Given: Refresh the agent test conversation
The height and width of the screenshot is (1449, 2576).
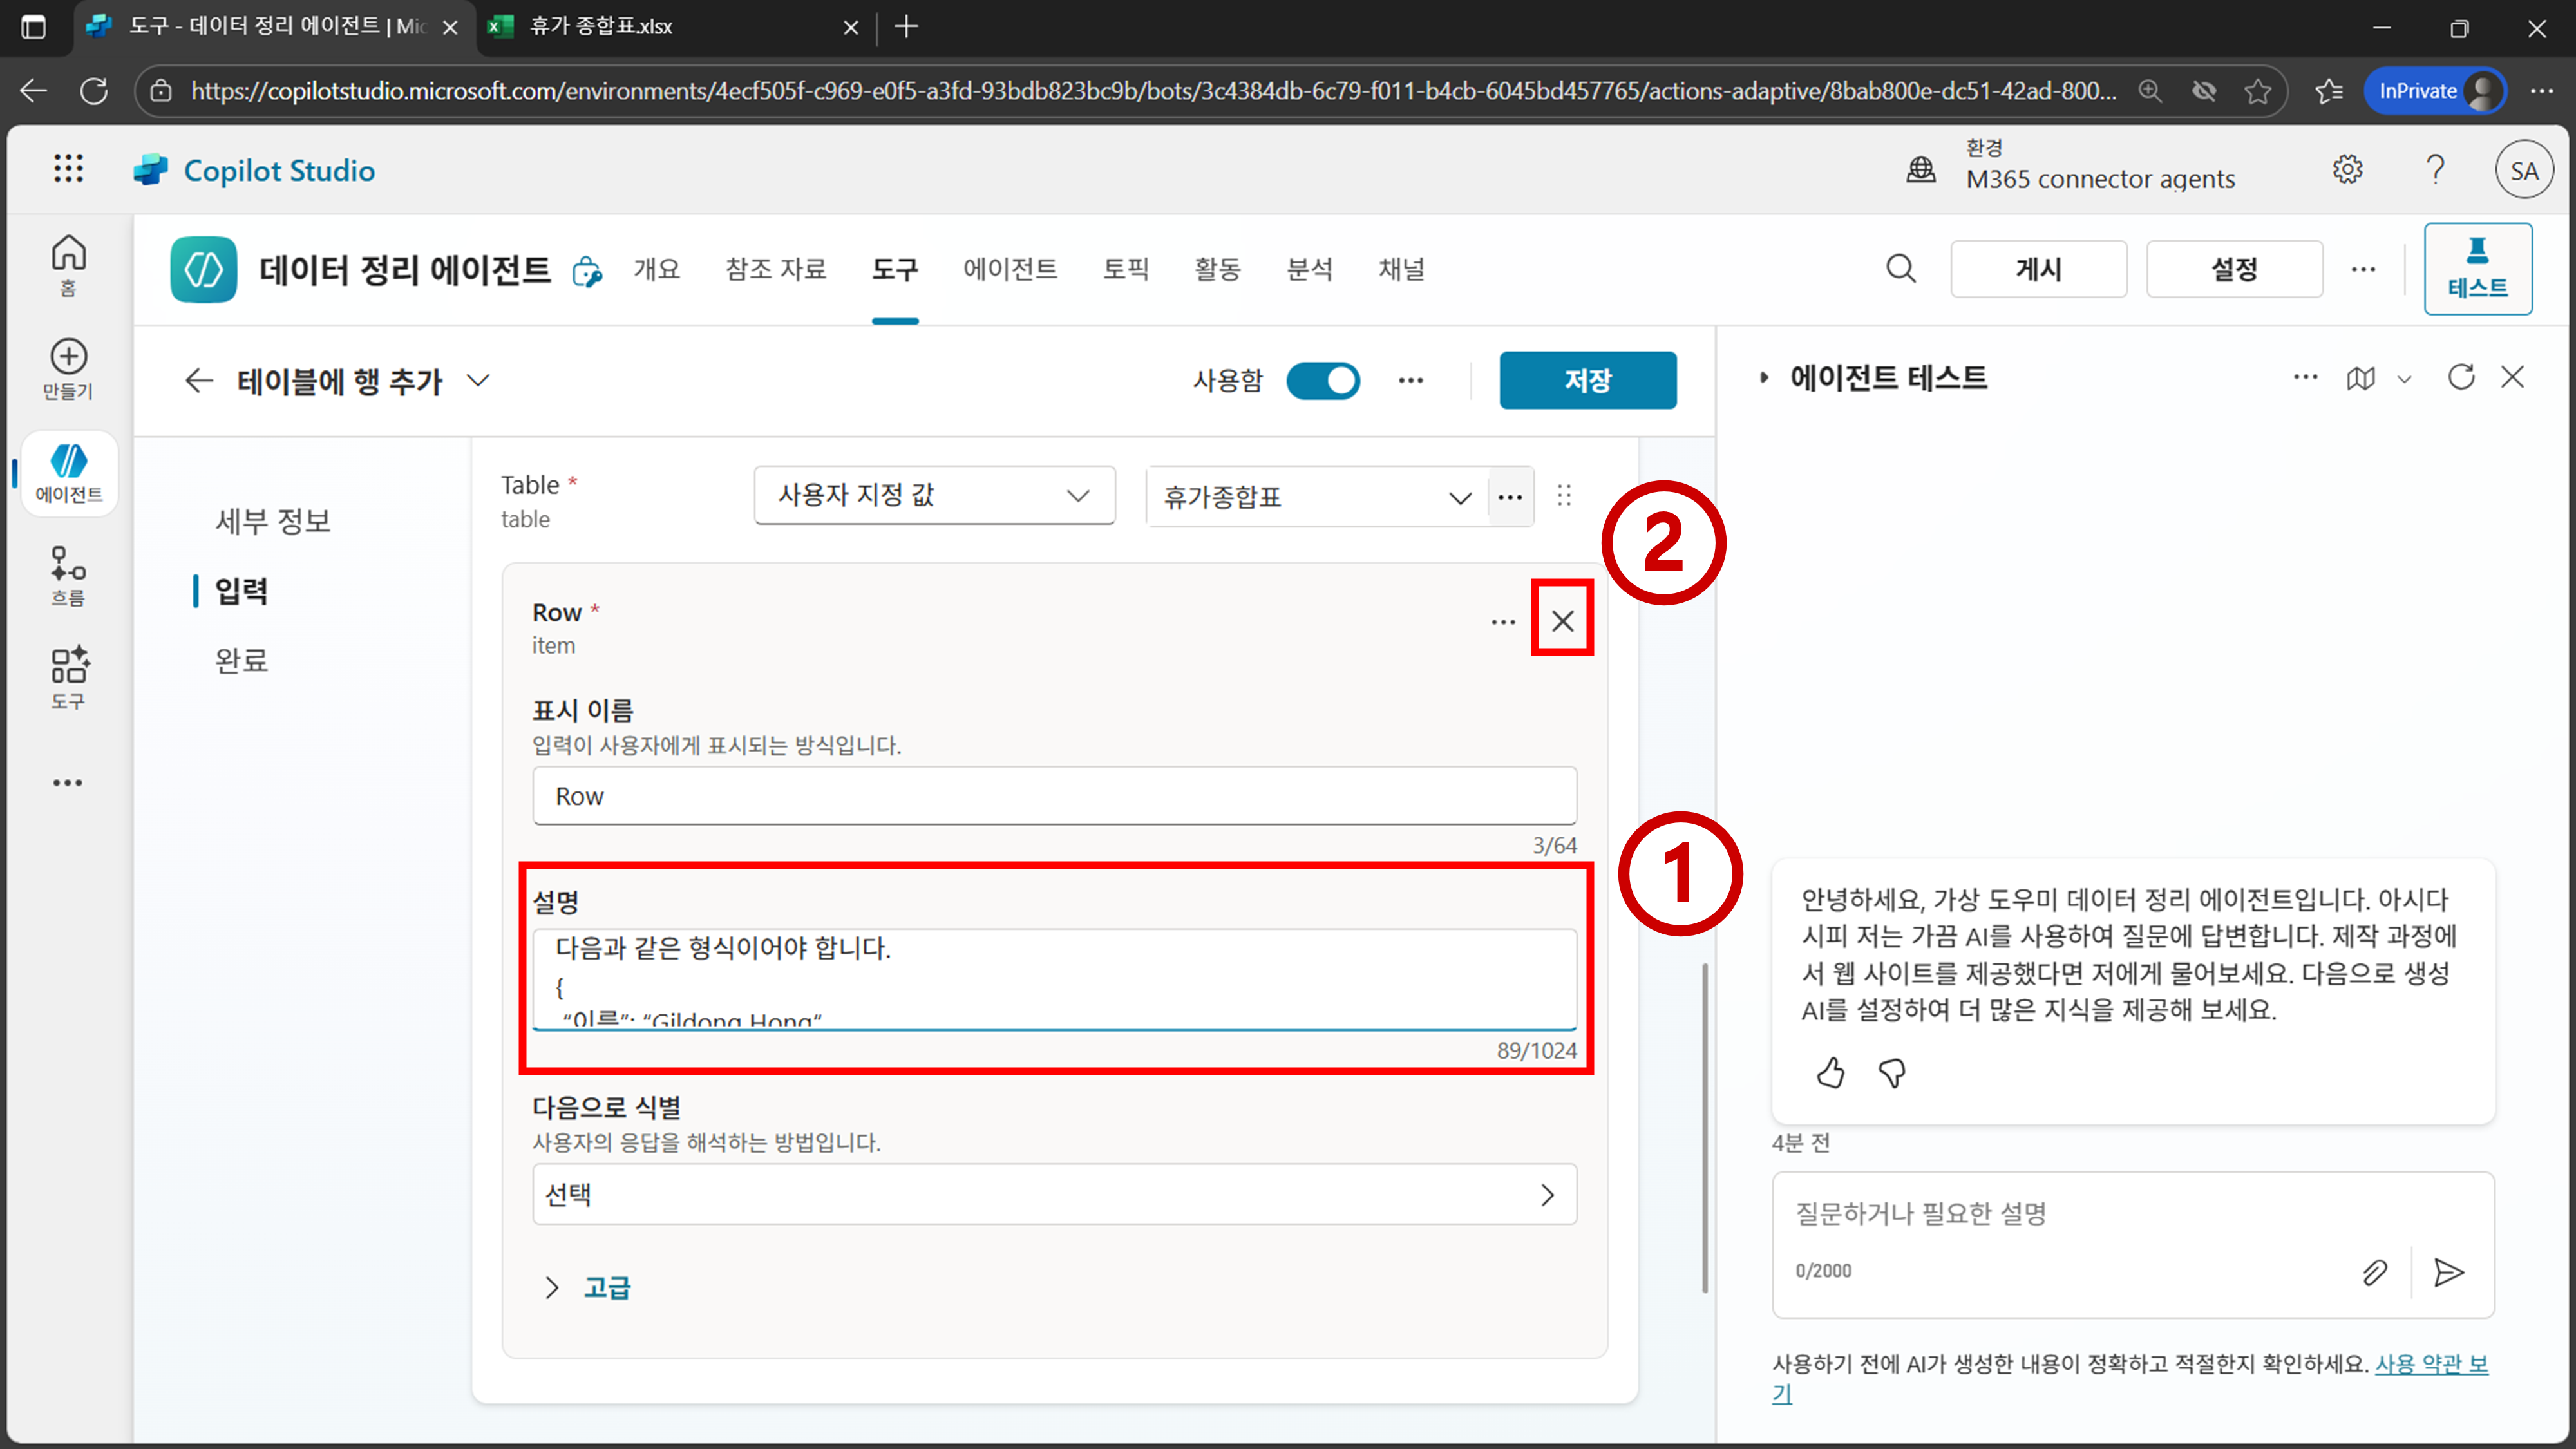Looking at the screenshot, I should coord(2460,377).
